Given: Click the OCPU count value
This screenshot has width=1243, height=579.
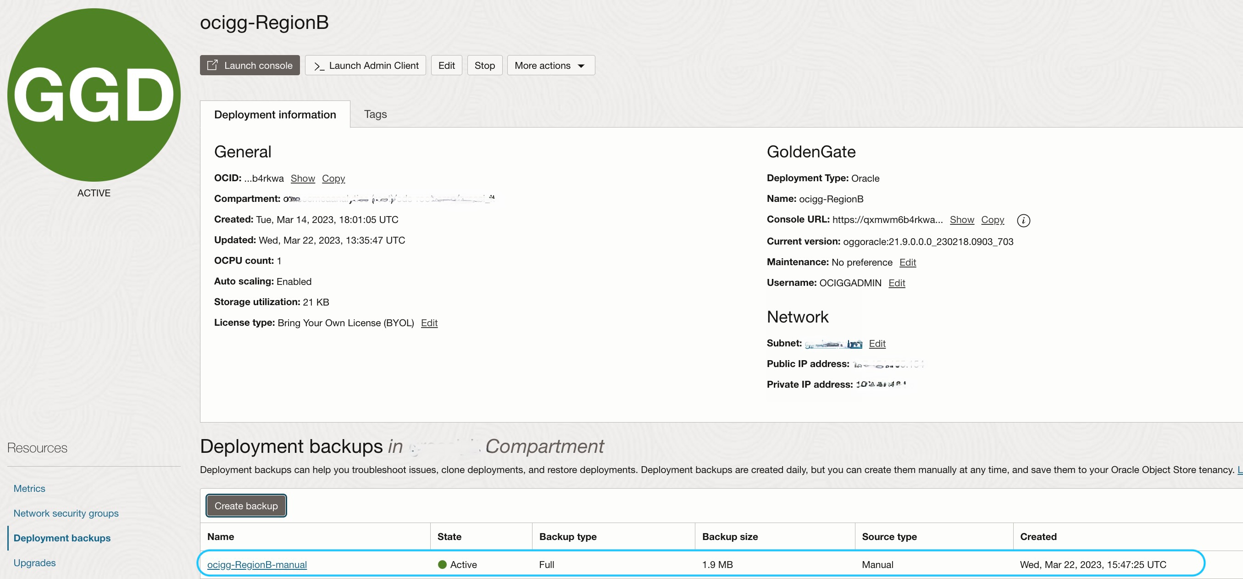Looking at the screenshot, I should (x=279, y=261).
